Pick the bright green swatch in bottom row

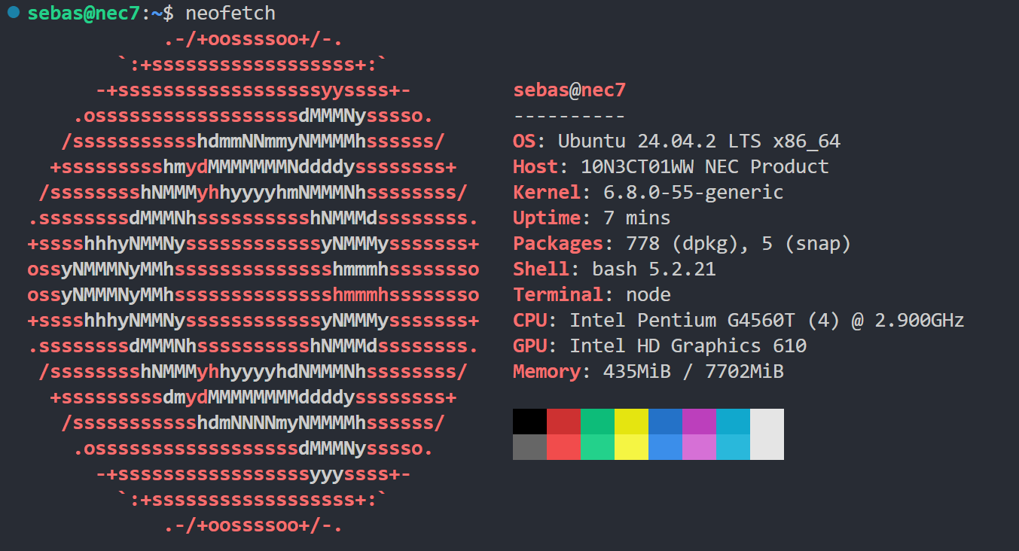597,447
